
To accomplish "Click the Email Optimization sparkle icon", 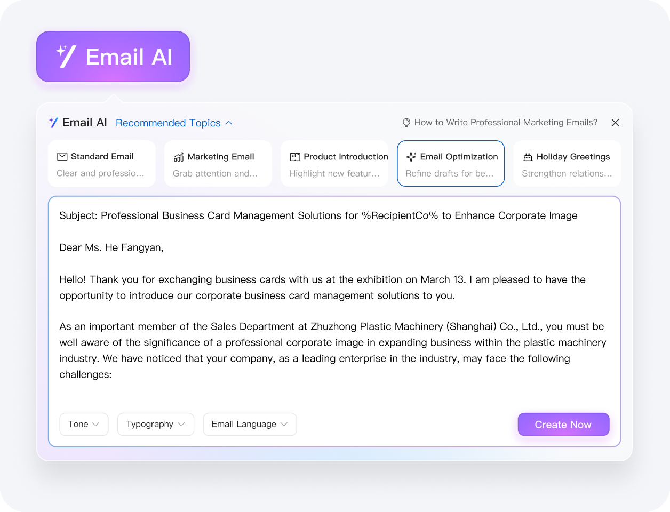I will (411, 156).
